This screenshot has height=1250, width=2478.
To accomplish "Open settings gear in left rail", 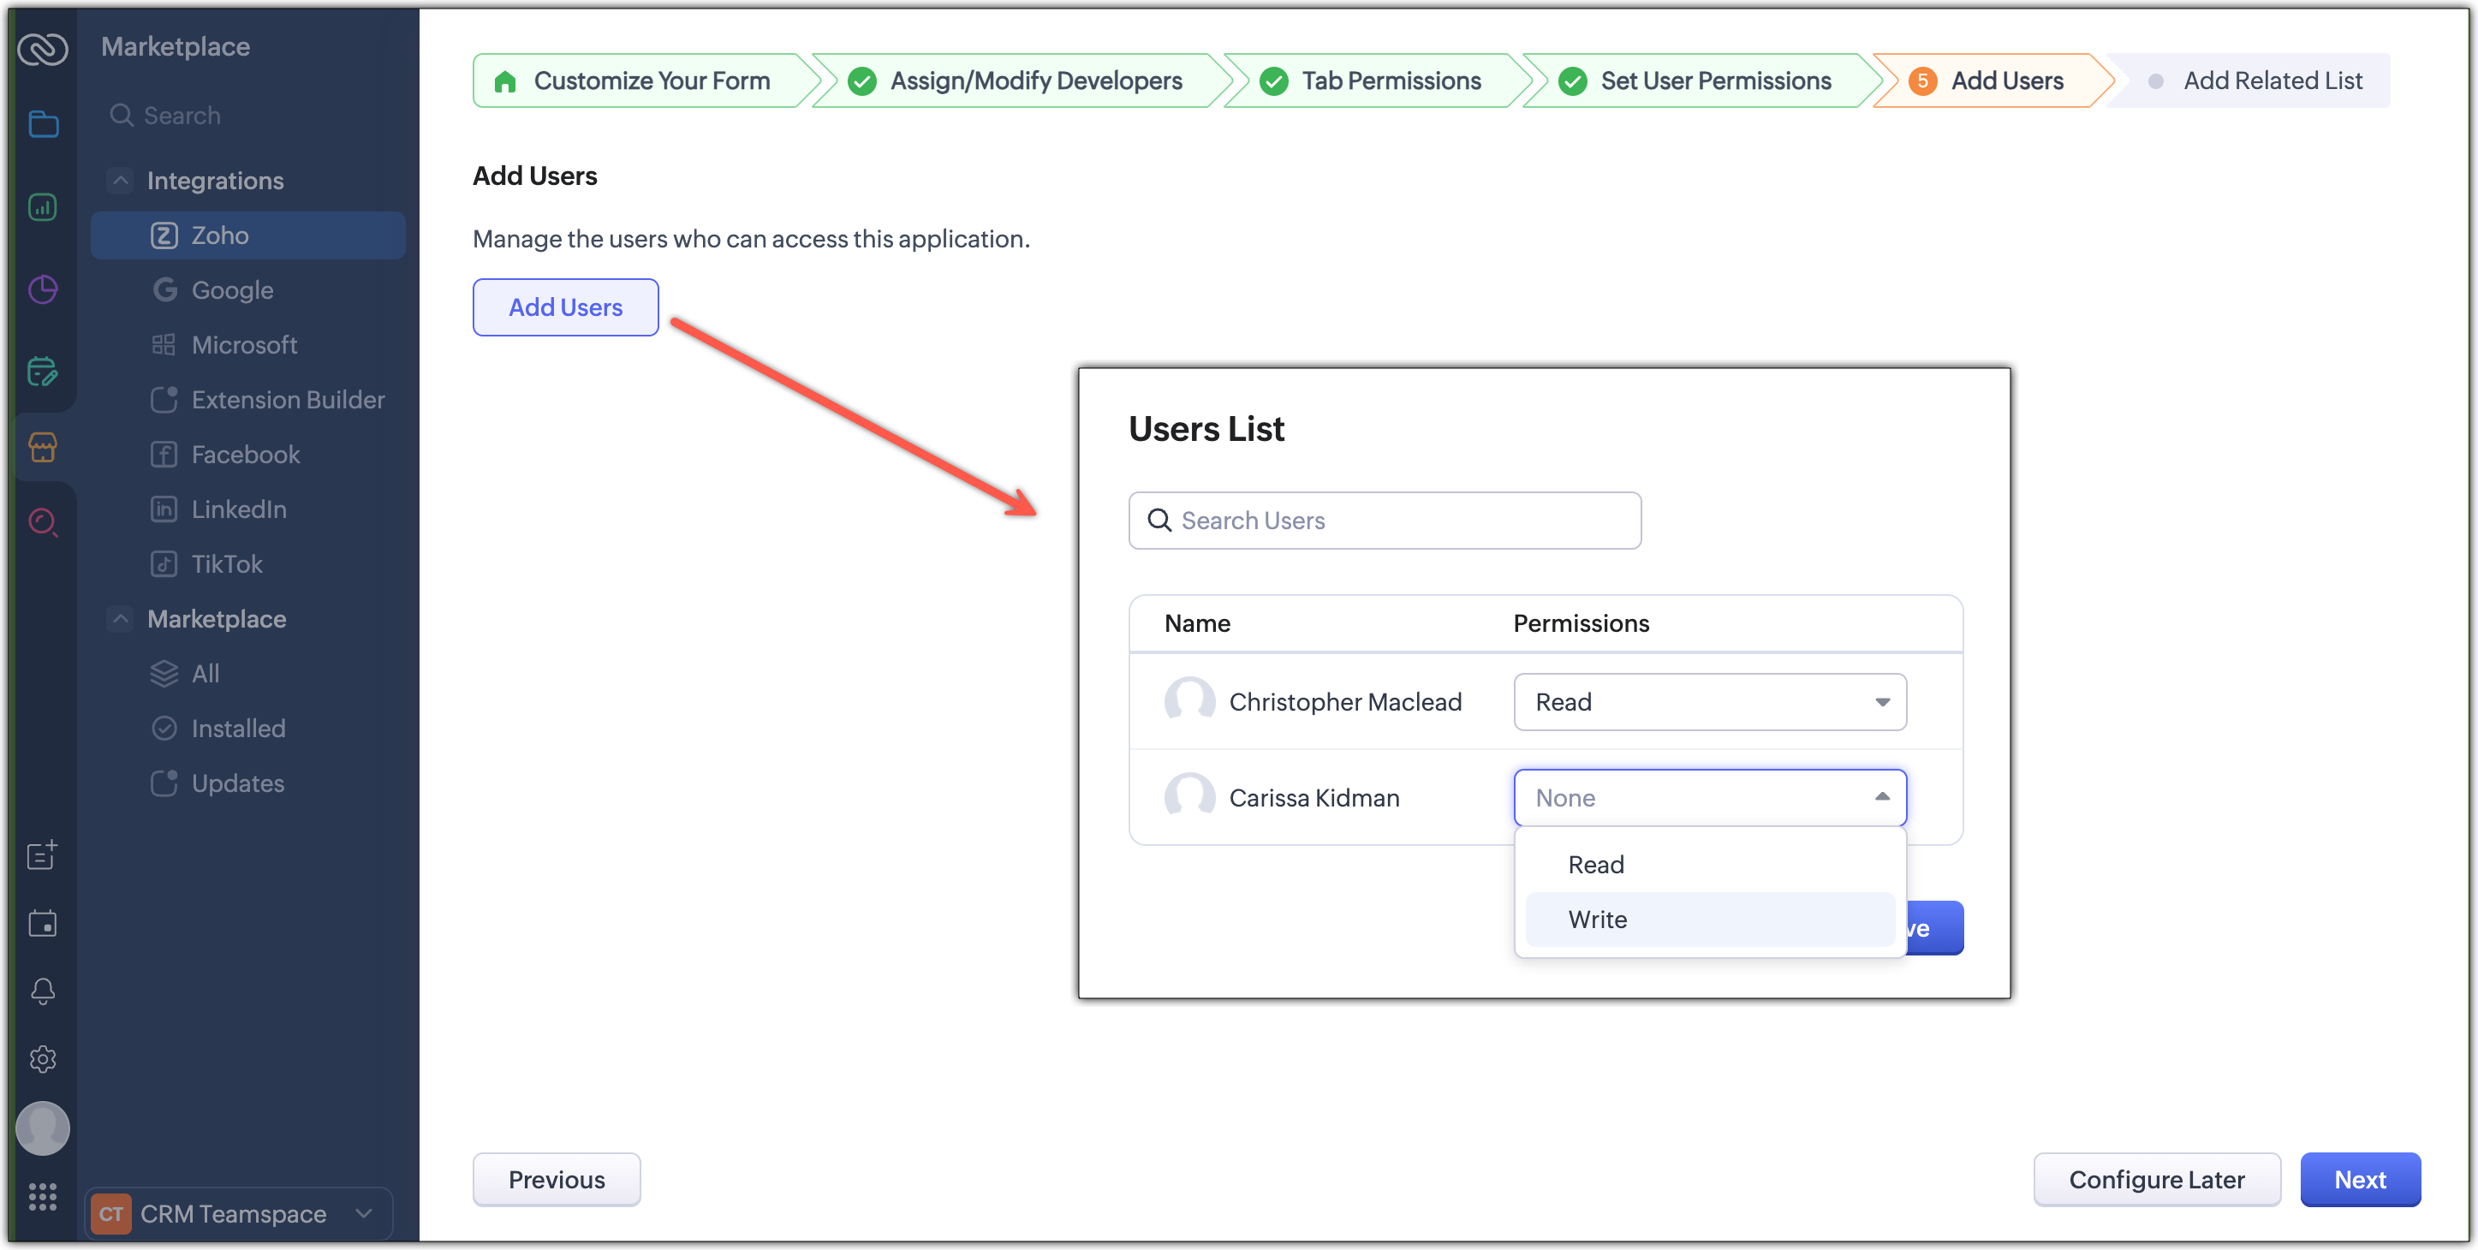I will 44,1059.
